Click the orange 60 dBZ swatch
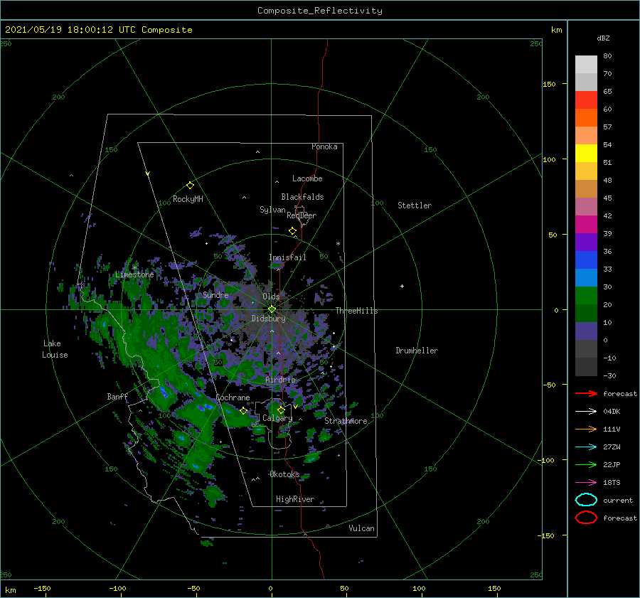This screenshot has width=640, height=598. 586,117
